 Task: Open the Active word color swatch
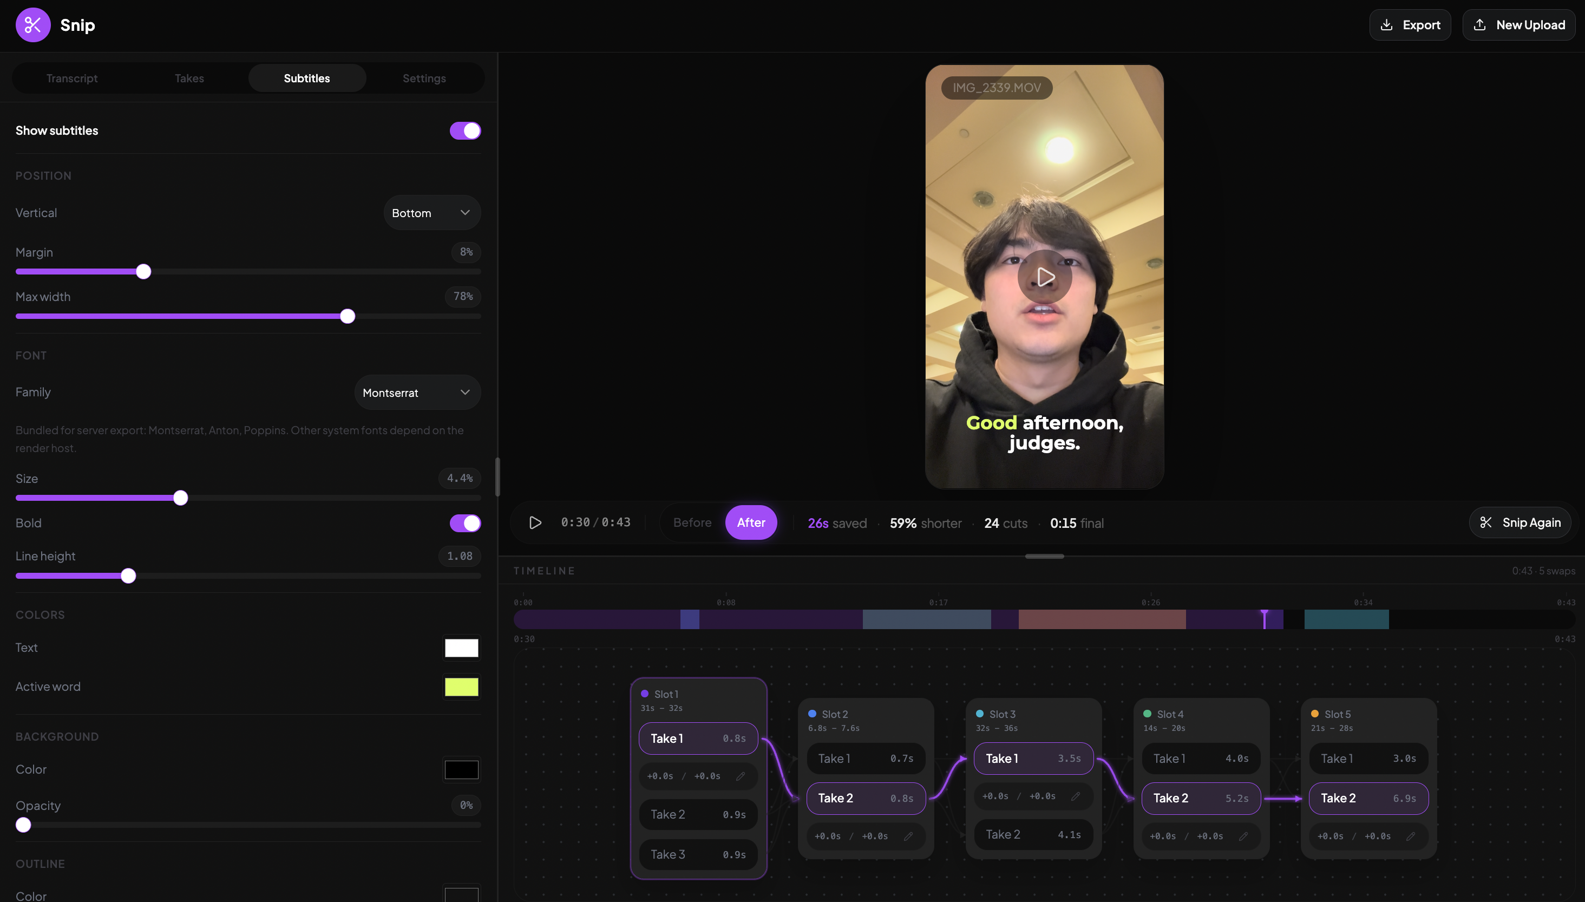[461, 687]
